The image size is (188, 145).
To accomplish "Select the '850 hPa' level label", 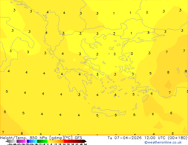I will (x=38, y=138).
